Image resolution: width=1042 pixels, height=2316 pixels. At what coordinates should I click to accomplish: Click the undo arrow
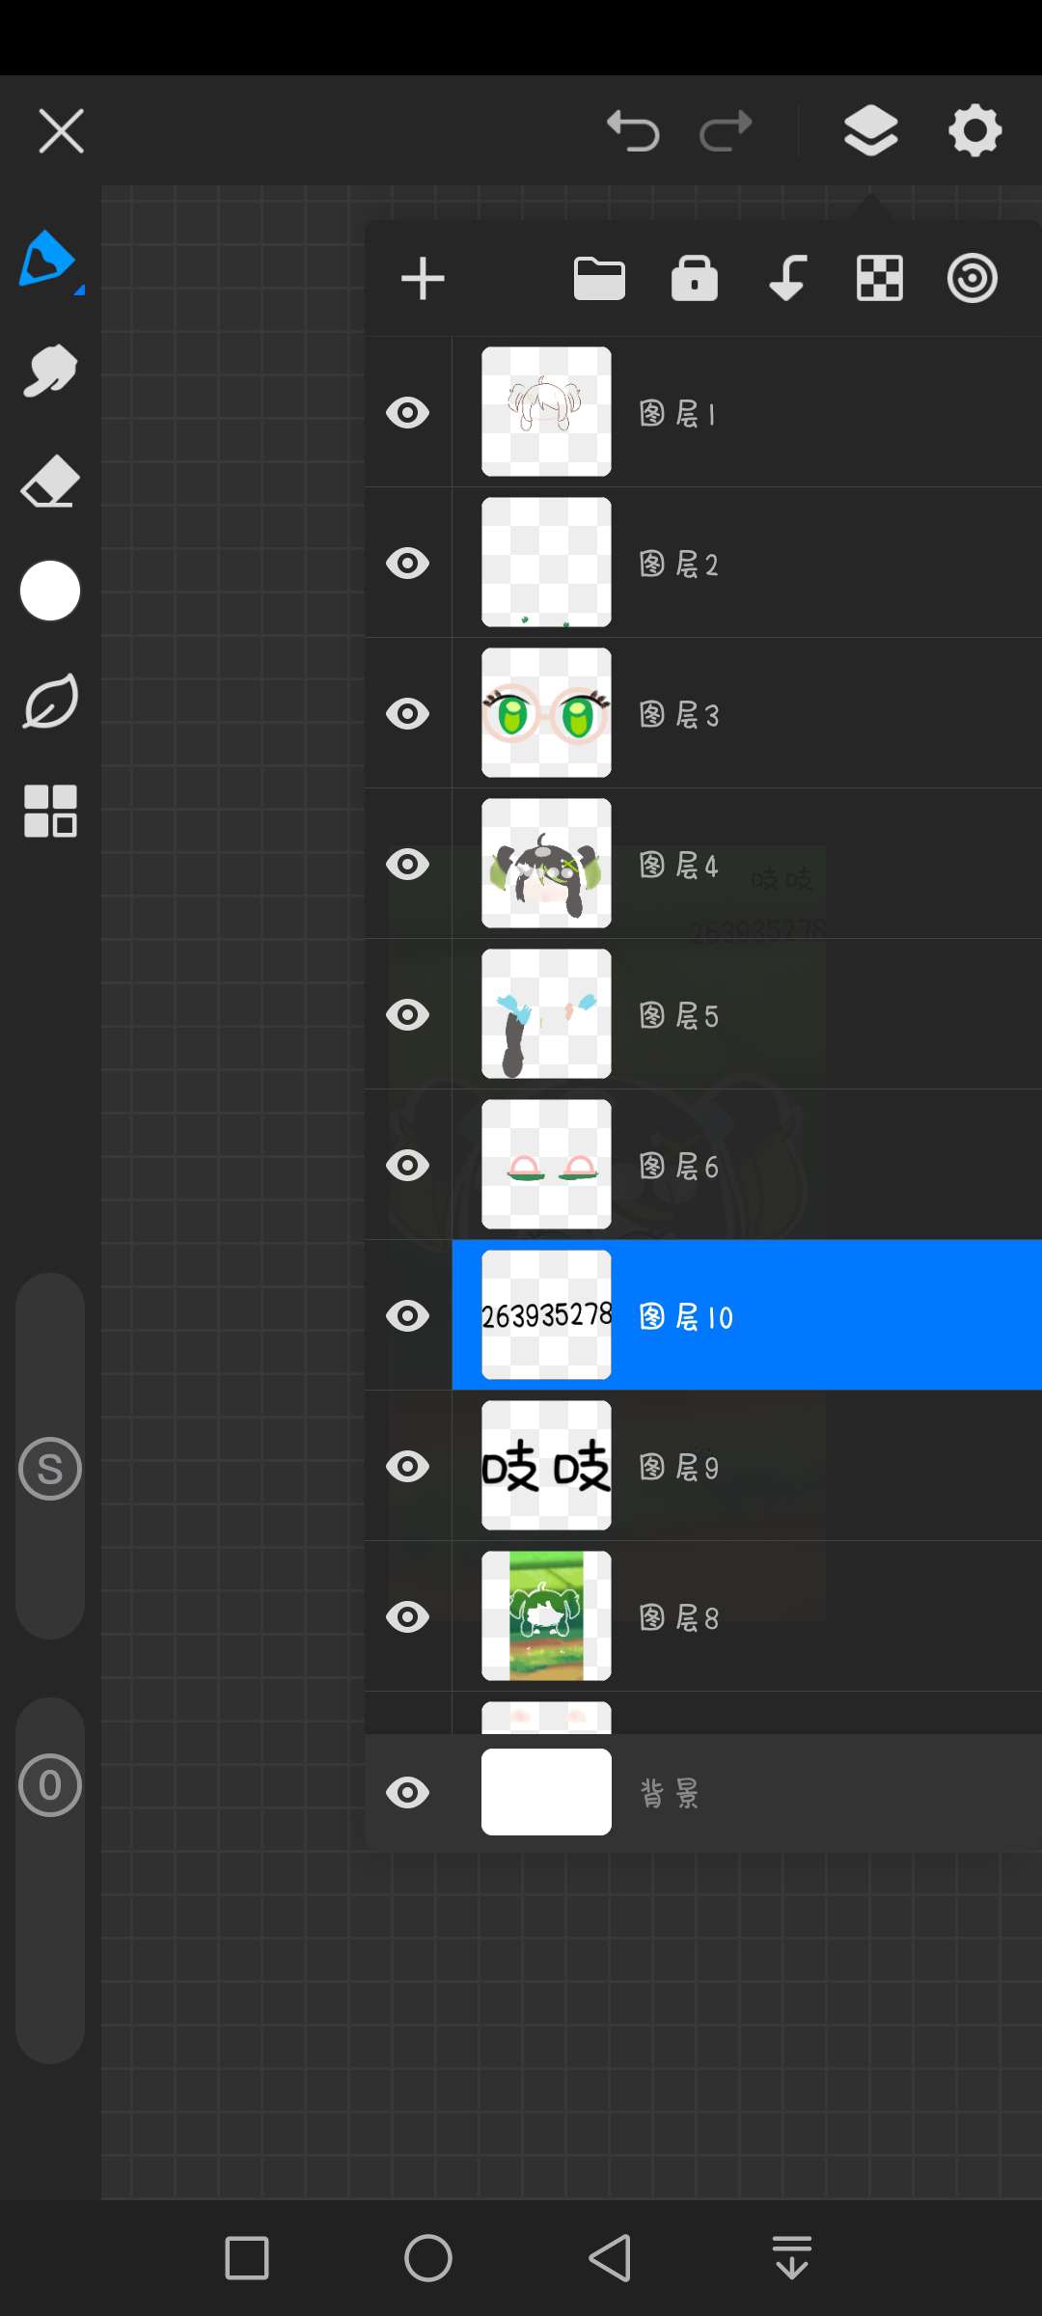(x=633, y=130)
